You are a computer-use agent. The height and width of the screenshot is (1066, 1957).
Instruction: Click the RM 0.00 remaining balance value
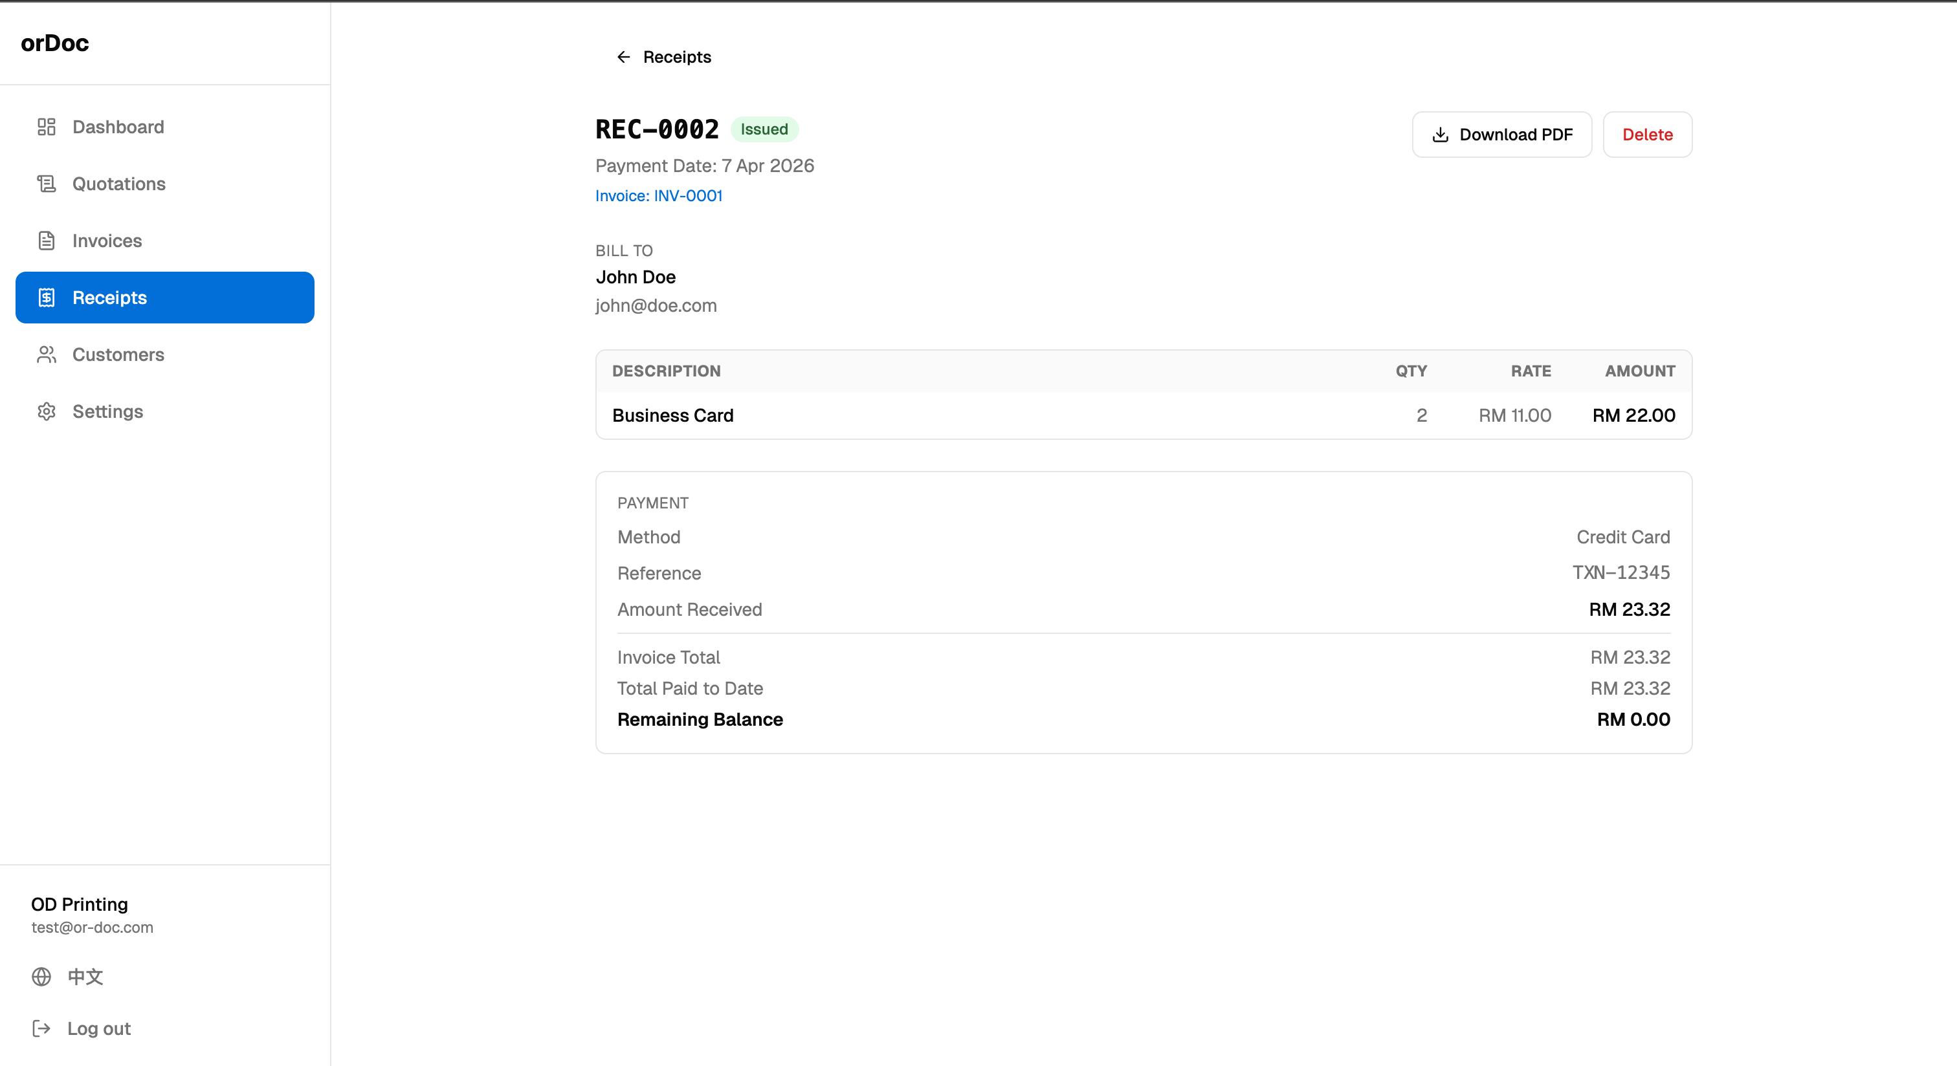click(1633, 720)
